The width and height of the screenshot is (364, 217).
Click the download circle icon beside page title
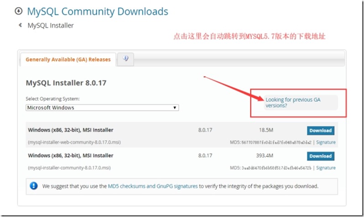coord(19,11)
